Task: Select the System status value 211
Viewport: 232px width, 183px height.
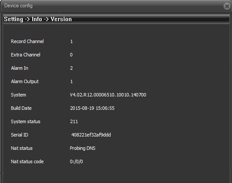Action: [x=74, y=121]
